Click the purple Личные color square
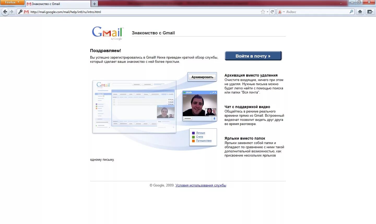The image size is (376, 224). pyautogui.click(x=193, y=133)
